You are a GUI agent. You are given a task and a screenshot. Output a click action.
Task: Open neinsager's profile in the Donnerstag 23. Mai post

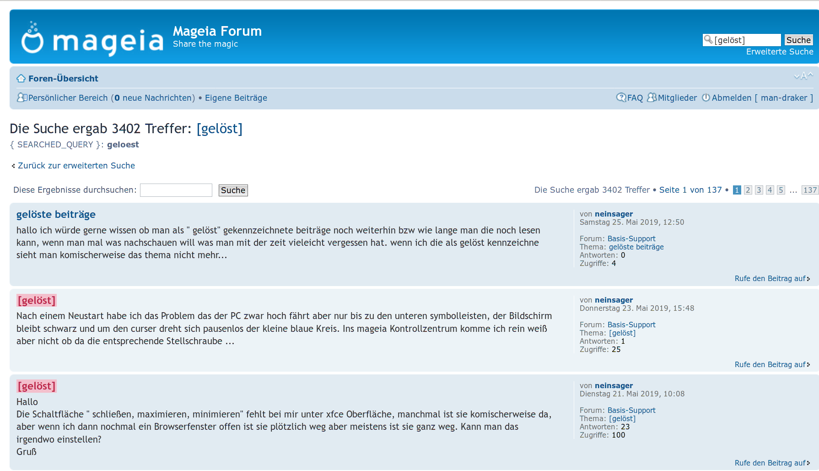pyautogui.click(x=614, y=300)
